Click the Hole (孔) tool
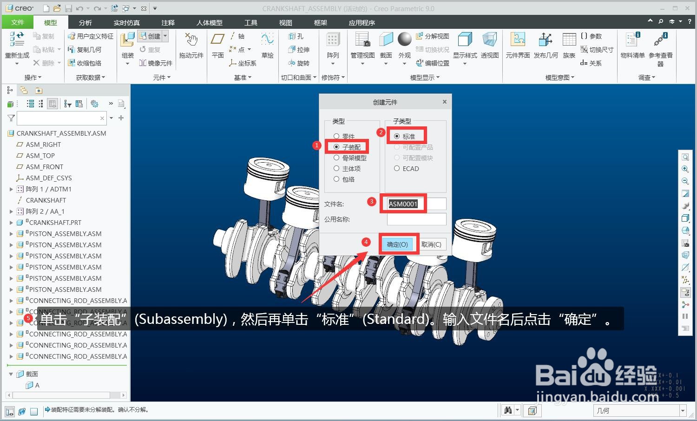This screenshot has width=697, height=421. pyautogui.click(x=296, y=36)
